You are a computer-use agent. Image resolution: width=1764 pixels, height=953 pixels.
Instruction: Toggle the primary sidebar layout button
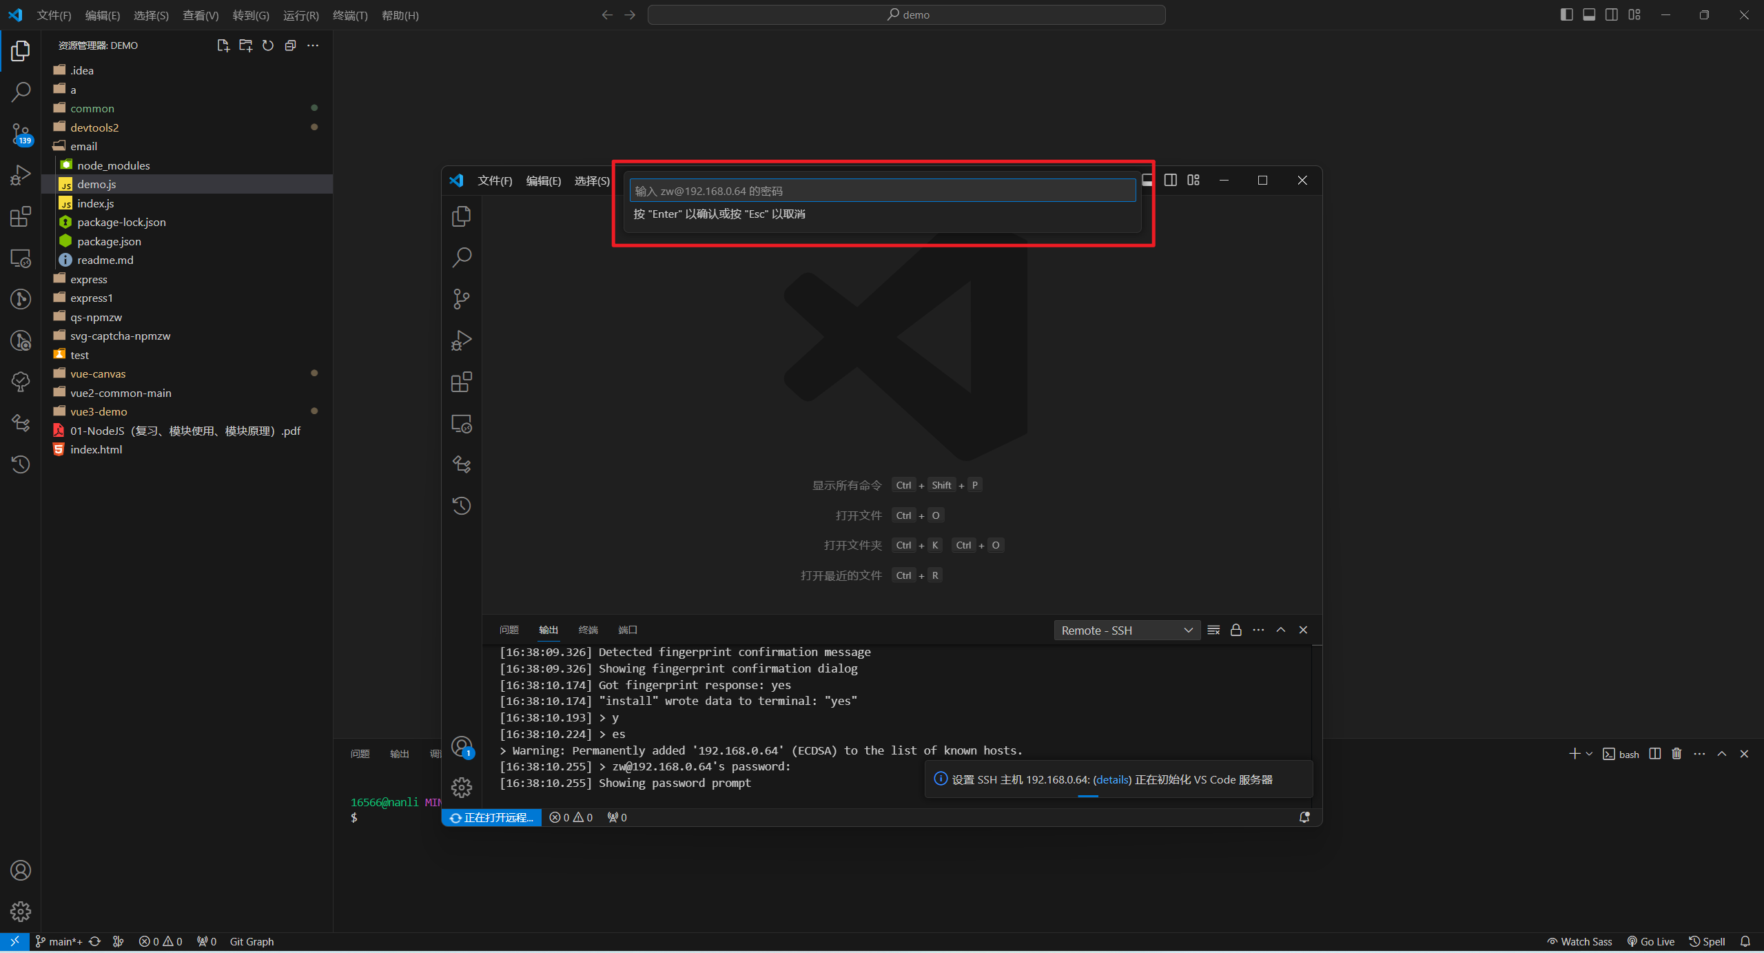click(1566, 14)
